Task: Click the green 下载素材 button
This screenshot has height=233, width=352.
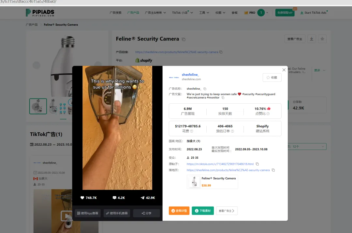Action: tap(203, 211)
